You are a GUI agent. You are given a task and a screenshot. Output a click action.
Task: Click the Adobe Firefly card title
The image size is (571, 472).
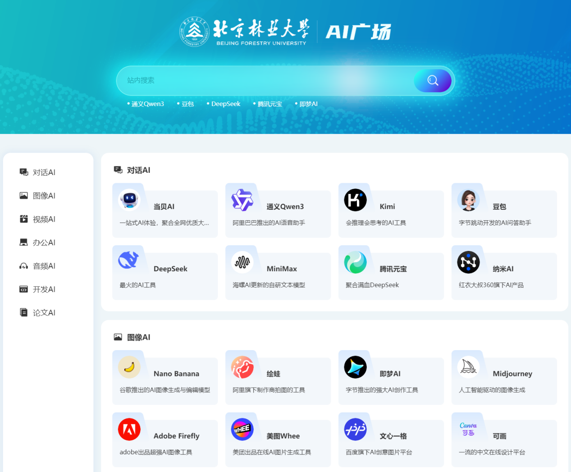177,436
